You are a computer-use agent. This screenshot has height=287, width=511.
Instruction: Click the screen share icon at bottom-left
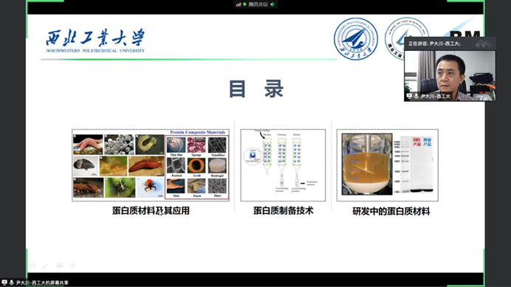pyautogui.click(x=4, y=283)
